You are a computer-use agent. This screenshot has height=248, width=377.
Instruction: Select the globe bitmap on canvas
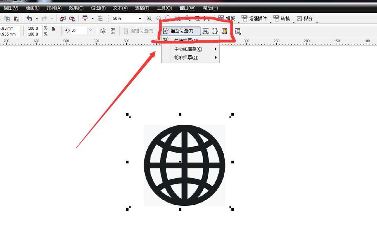pyautogui.click(x=184, y=165)
